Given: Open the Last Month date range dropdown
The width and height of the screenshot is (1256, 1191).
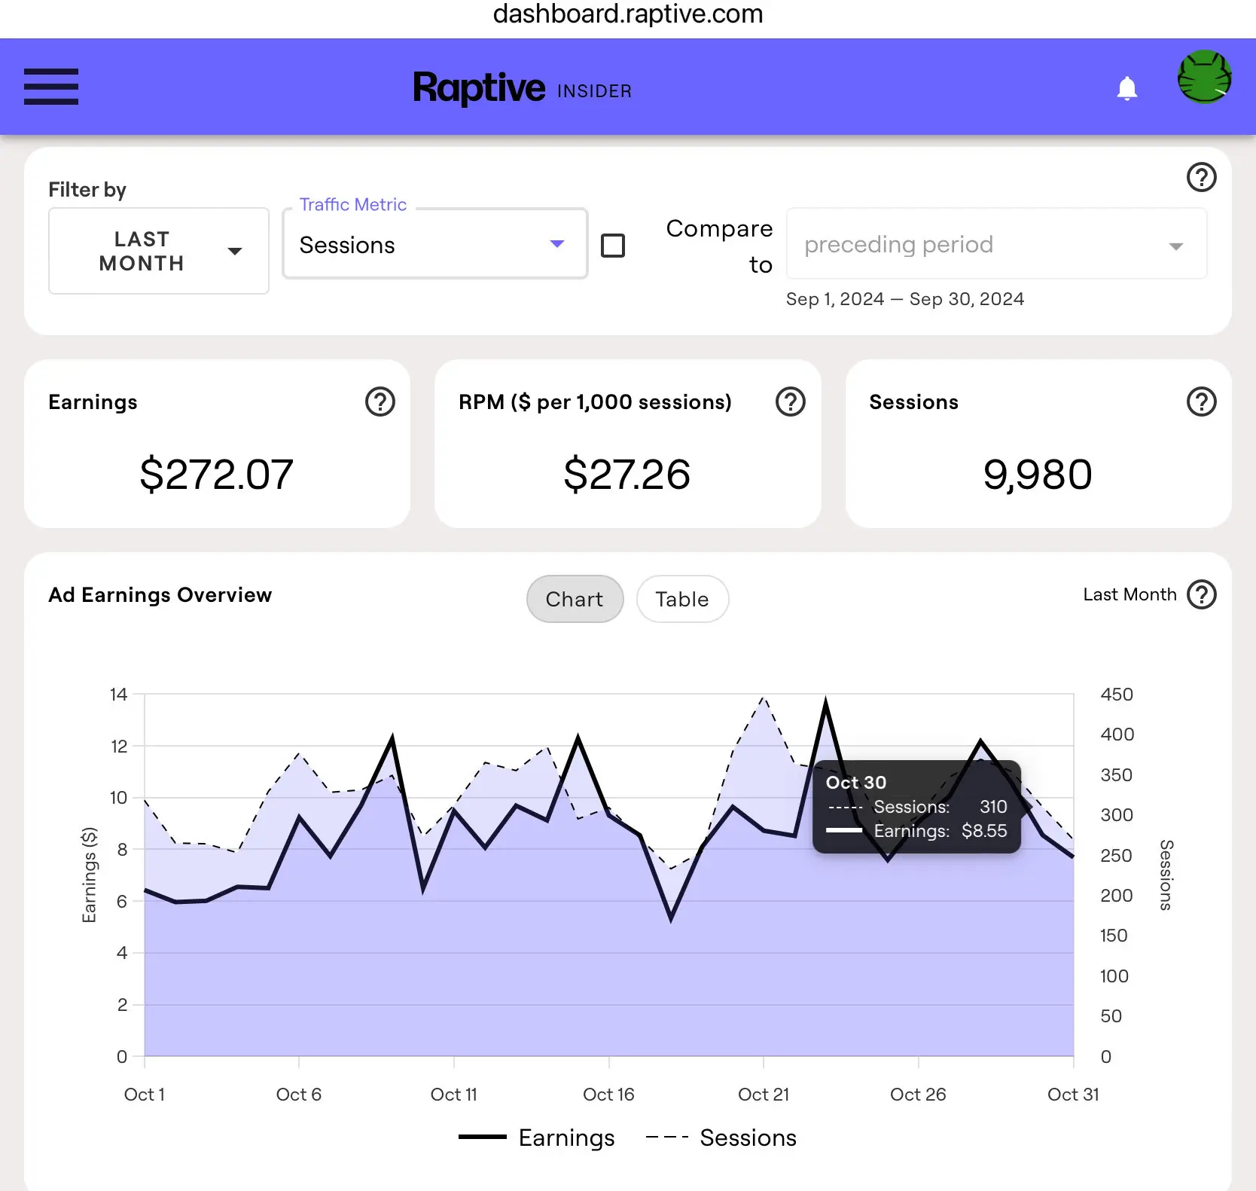Looking at the screenshot, I should pyautogui.click(x=159, y=251).
